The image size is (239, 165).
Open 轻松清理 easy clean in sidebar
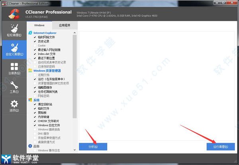[x=14, y=31]
